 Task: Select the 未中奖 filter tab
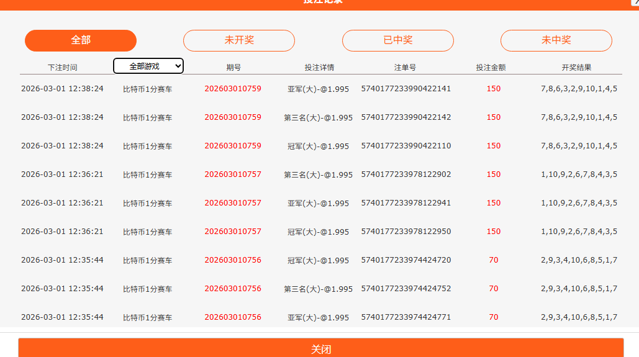click(556, 40)
